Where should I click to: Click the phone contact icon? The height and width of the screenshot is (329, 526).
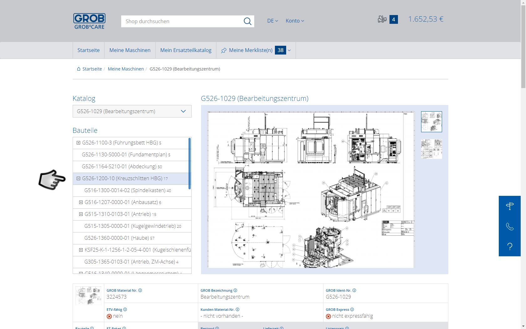click(x=510, y=226)
